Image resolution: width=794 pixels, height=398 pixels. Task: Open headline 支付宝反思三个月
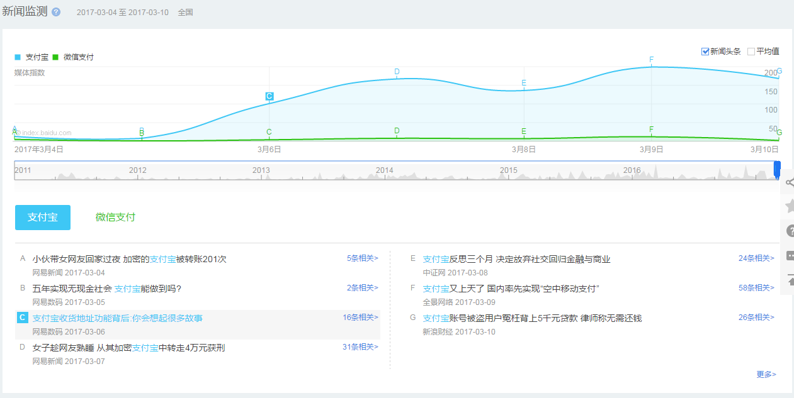pos(517,259)
